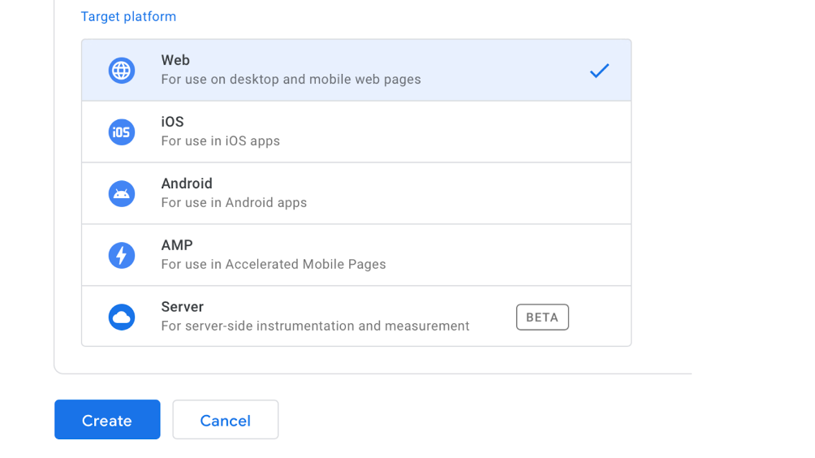Click the iOS platform icon
Screen dimensions: 815x458
(122, 132)
